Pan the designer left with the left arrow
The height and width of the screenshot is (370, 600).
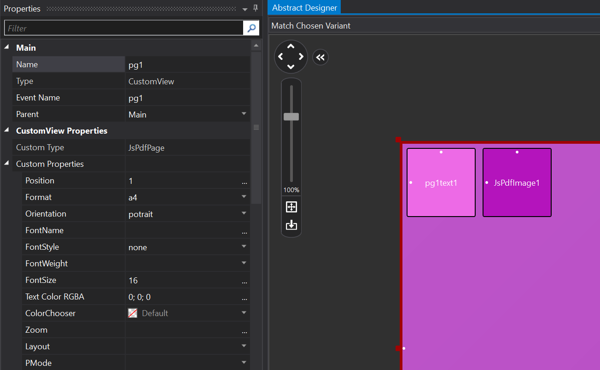pyautogui.click(x=281, y=57)
